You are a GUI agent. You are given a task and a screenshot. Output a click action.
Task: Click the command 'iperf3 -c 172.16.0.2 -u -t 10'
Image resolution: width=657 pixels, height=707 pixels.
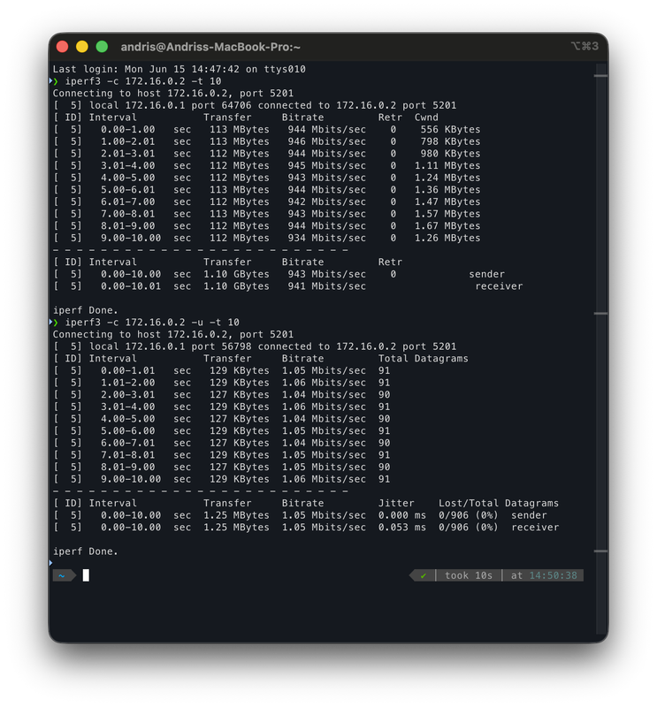(x=152, y=323)
